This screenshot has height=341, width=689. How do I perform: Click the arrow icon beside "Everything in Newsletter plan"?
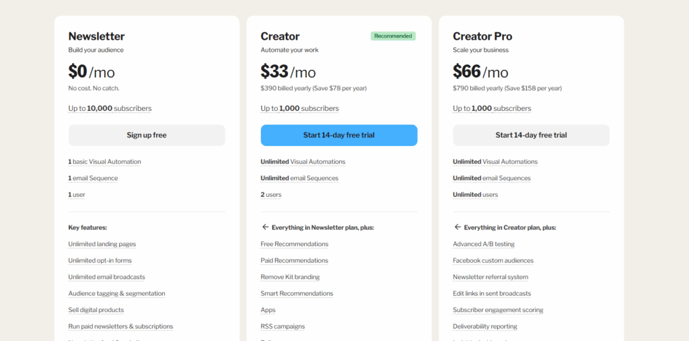pos(265,227)
